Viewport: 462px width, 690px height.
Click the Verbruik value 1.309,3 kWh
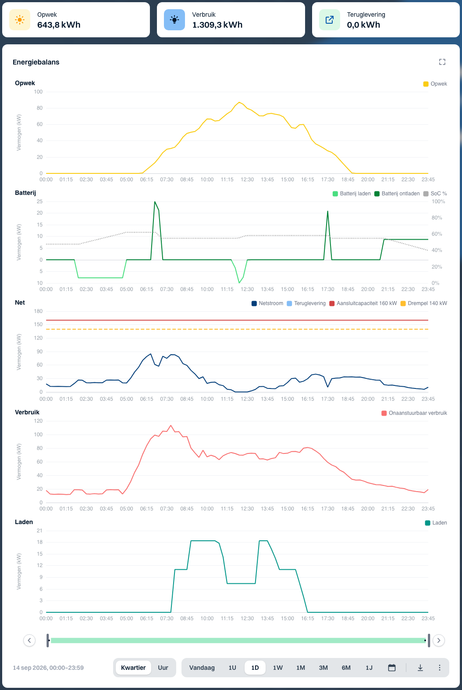coord(217,25)
